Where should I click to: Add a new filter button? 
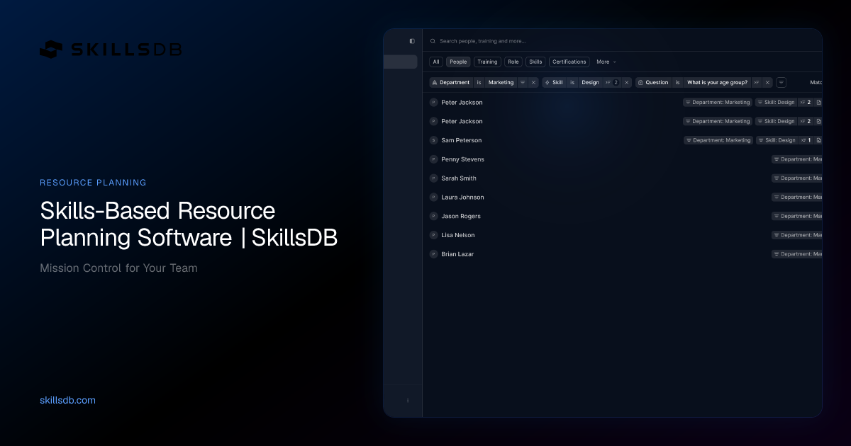(781, 82)
